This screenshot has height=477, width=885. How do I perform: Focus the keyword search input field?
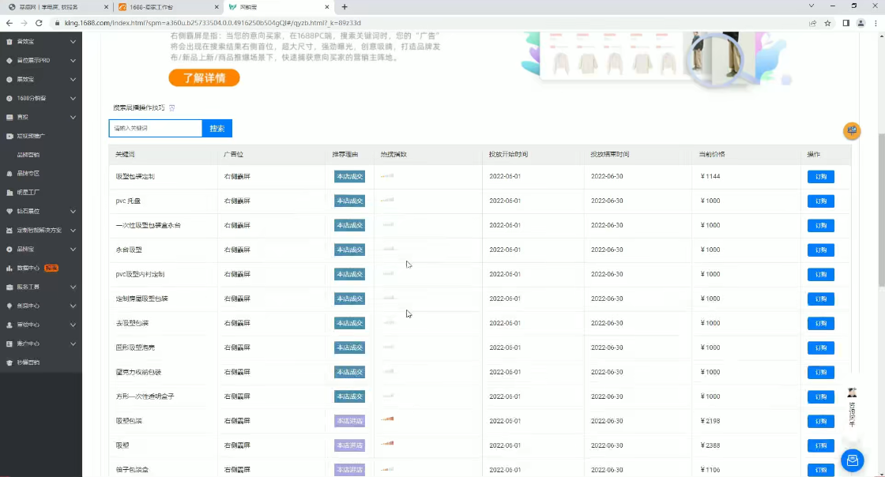point(156,128)
